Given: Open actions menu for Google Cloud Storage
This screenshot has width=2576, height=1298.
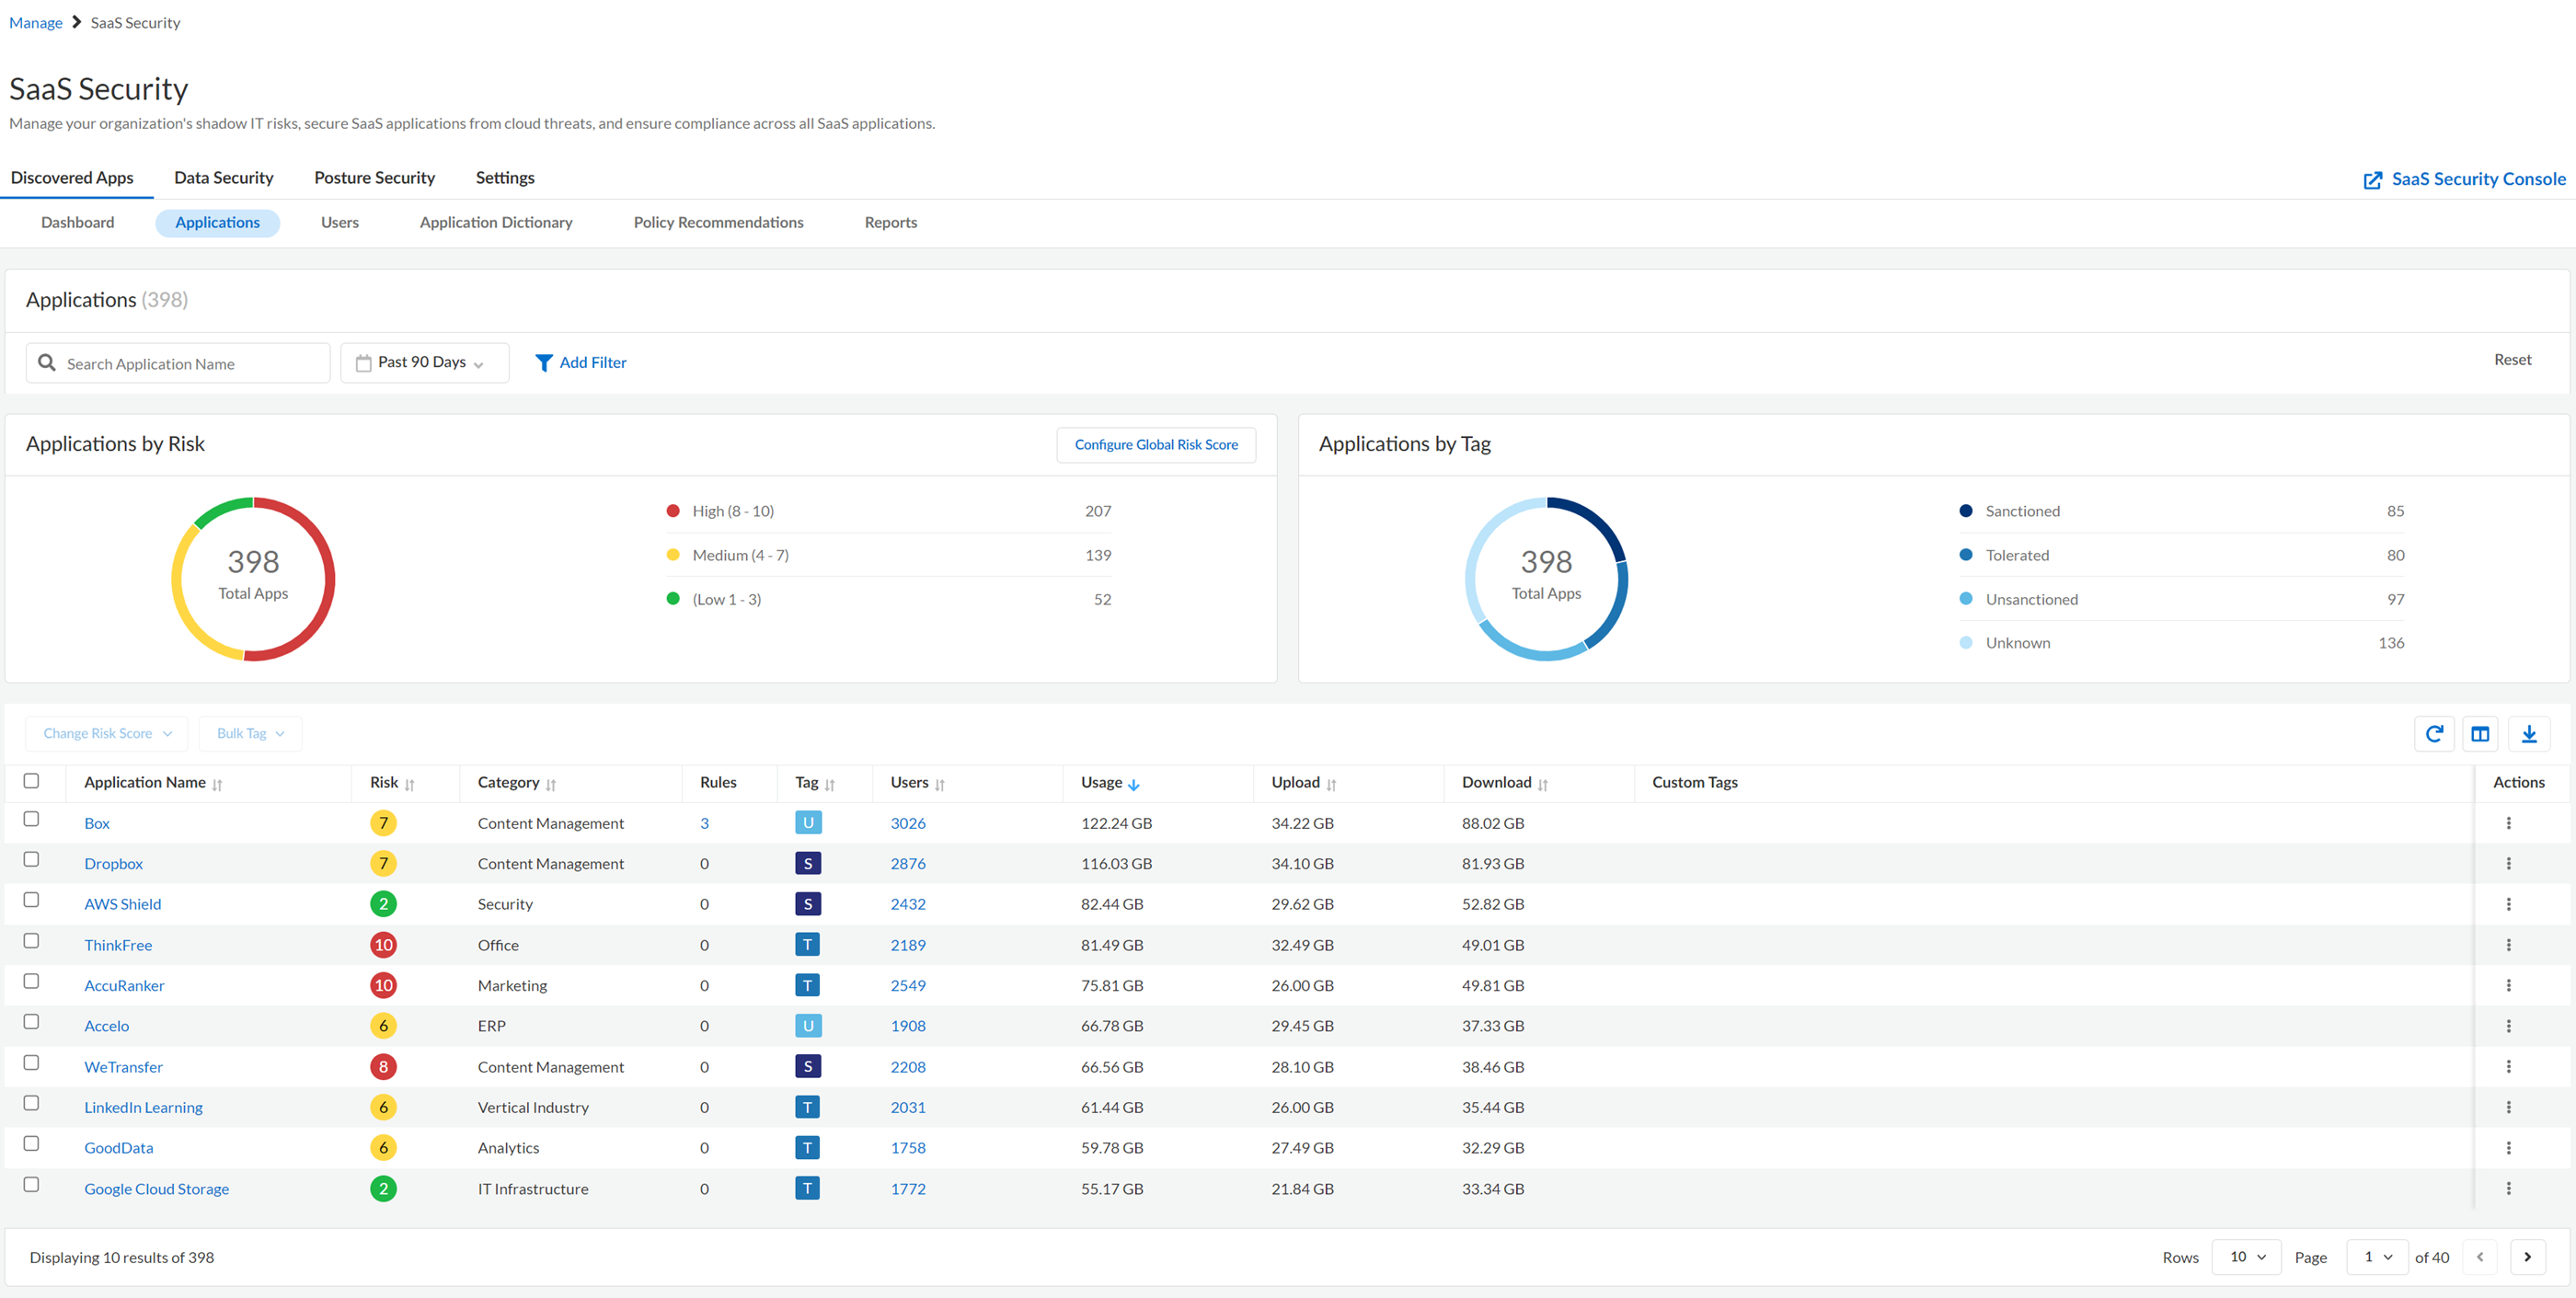Looking at the screenshot, I should 2508,1188.
